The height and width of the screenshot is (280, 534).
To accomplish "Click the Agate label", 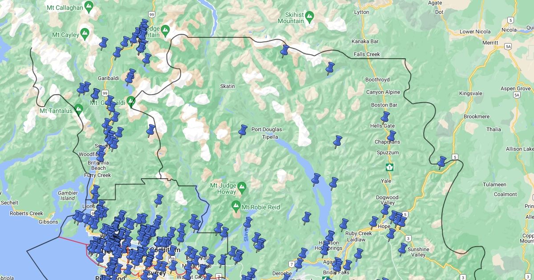I will click(435, 3).
